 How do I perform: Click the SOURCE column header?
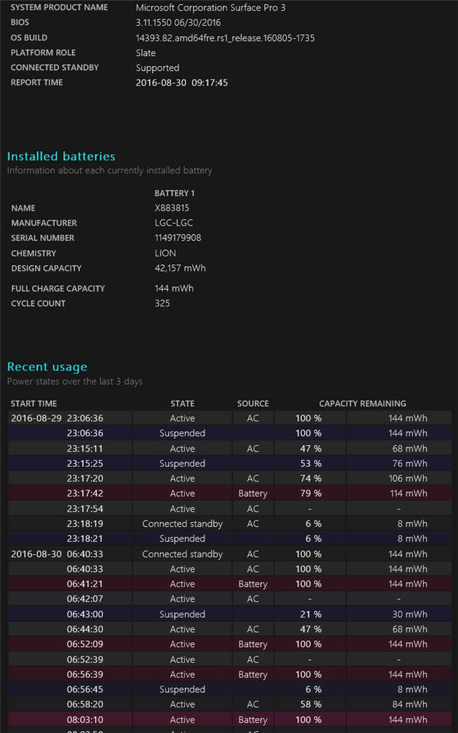pyautogui.click(x=253, y=404)
